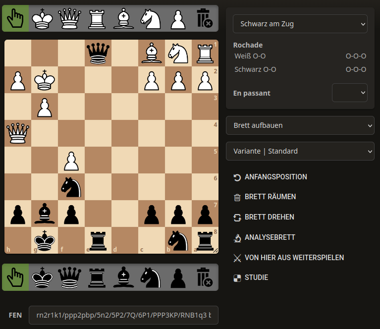
Task: Click BRETT DREHEN to flip board
Action: pos(269,217)
